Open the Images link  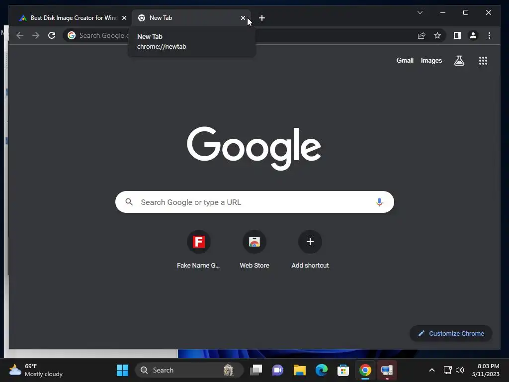pos(431,60)
